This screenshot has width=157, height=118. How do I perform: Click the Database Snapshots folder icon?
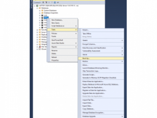(42, 13)
